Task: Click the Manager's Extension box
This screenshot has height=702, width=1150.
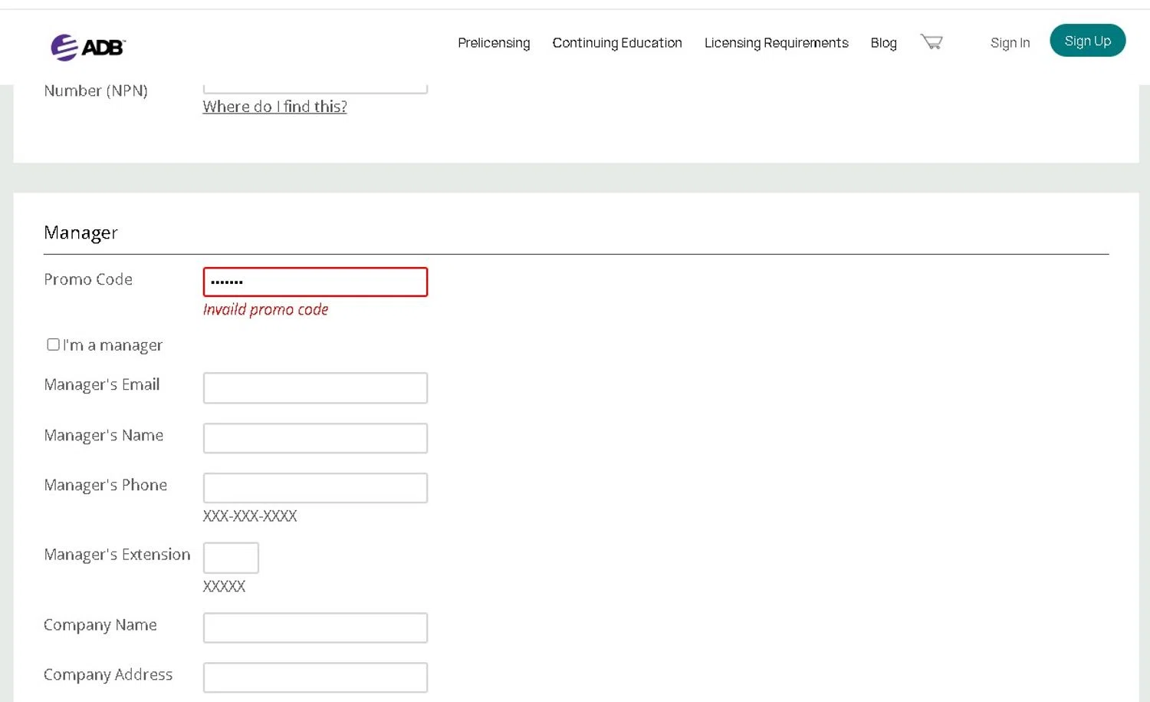Action: click(x=231, y=558)
